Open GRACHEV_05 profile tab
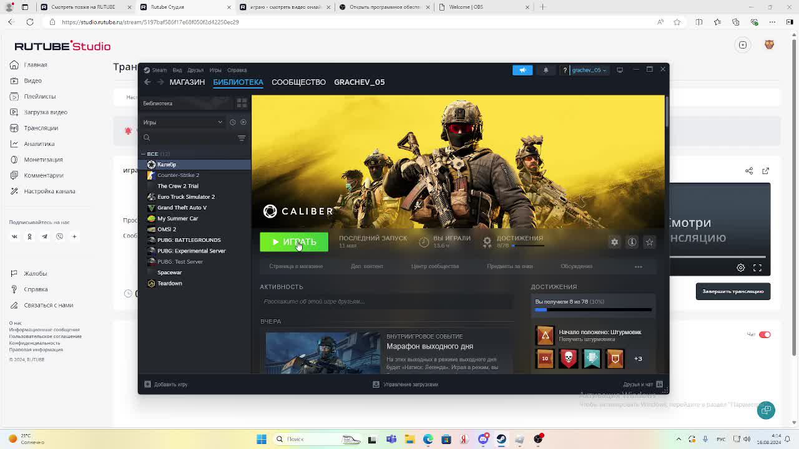 click(x=359, y=82)
